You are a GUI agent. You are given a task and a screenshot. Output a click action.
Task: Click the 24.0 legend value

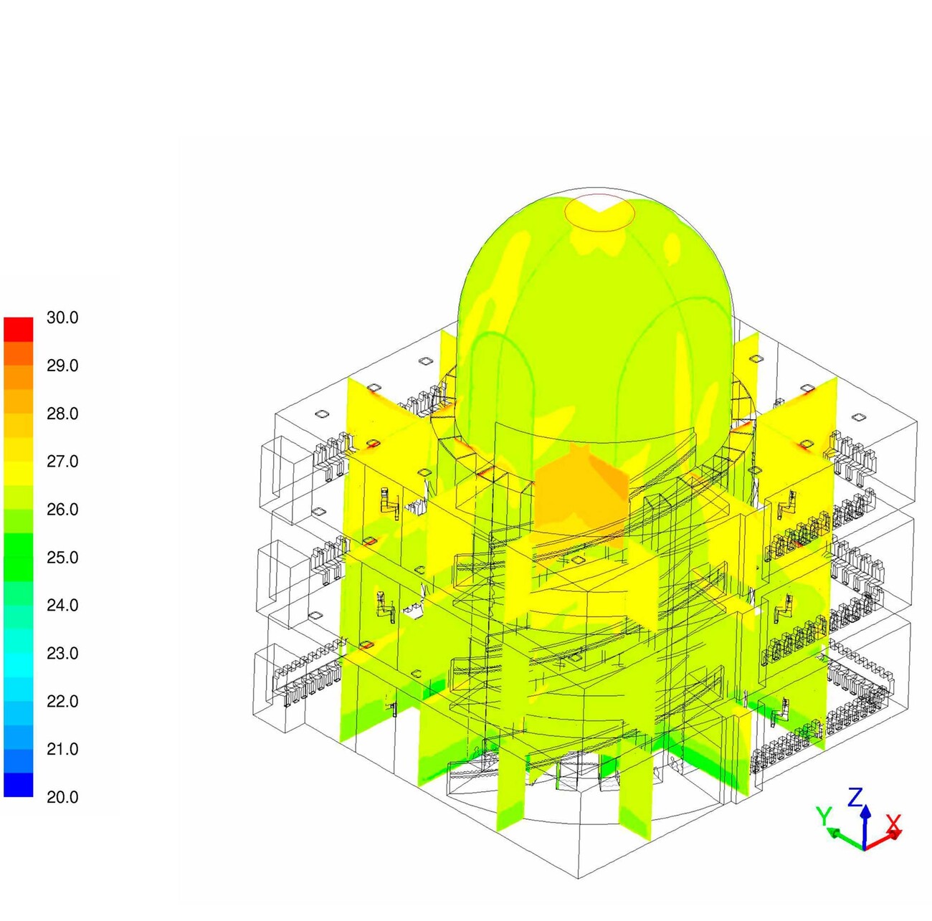coord(62,606)
